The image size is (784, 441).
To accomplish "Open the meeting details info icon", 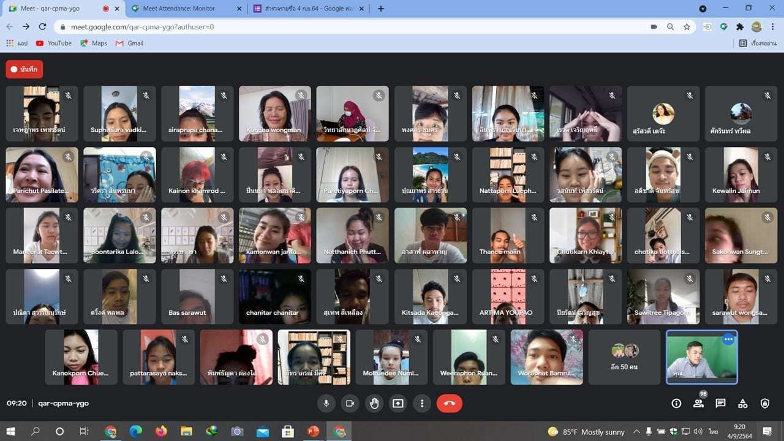I will click(x=676, y=403).
